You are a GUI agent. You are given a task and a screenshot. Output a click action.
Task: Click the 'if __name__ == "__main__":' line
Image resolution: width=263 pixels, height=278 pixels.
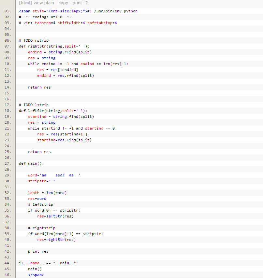click(x=49, y=263)
